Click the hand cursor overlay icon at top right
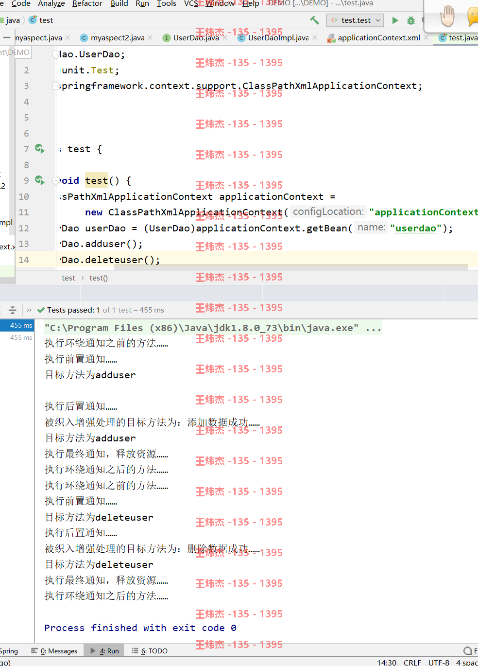478x666 pixels. click(x=447, y=15)
